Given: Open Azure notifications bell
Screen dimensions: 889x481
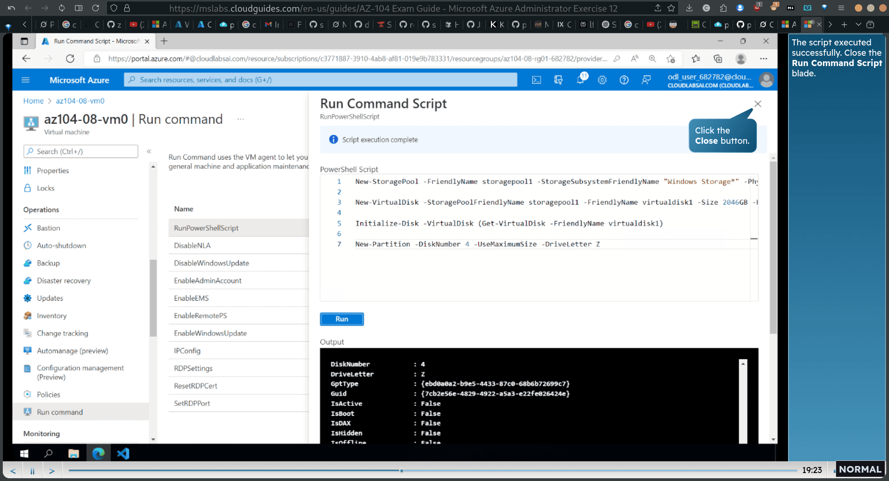Looking at the screenshot, I should (x=581, y=80).
